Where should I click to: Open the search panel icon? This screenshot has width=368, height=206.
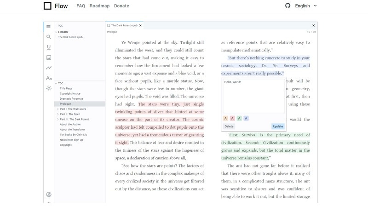point(49,37)
